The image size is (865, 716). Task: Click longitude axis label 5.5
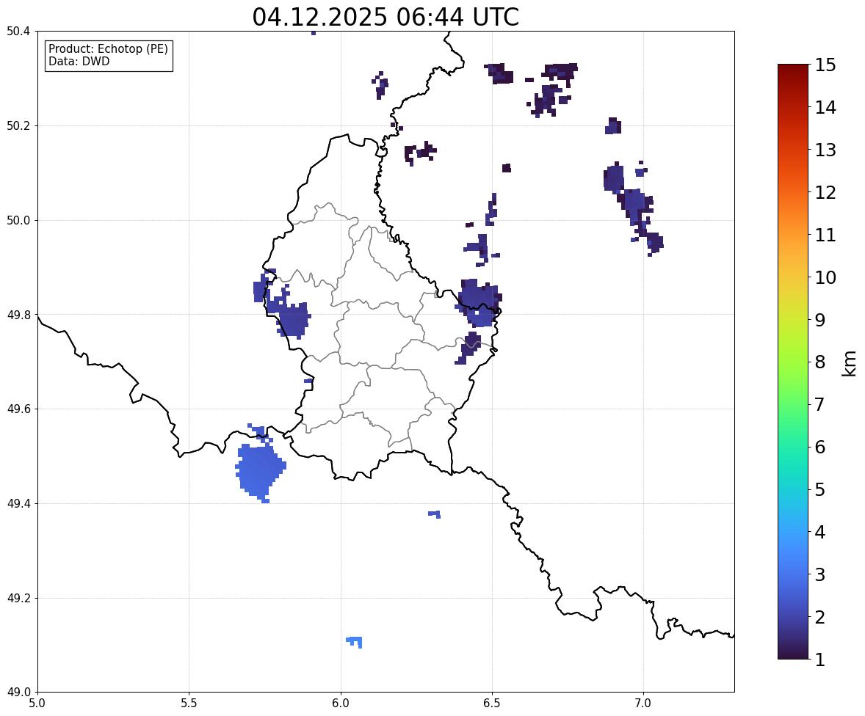pos(189,704)
